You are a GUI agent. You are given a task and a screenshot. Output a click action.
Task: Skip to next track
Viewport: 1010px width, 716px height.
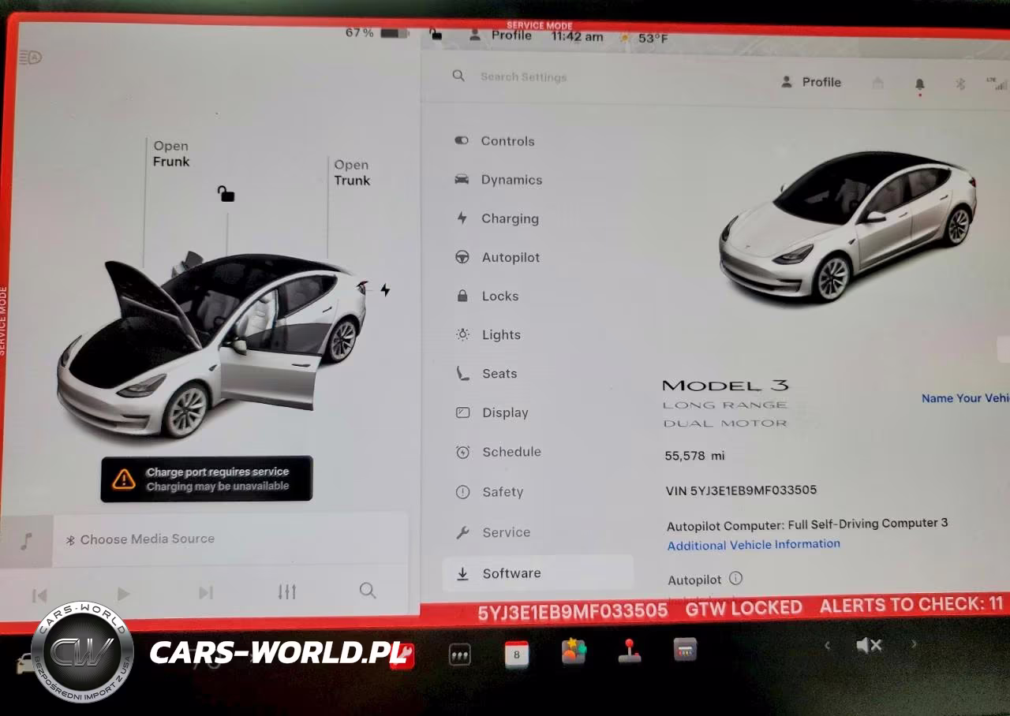click(205, 592)
